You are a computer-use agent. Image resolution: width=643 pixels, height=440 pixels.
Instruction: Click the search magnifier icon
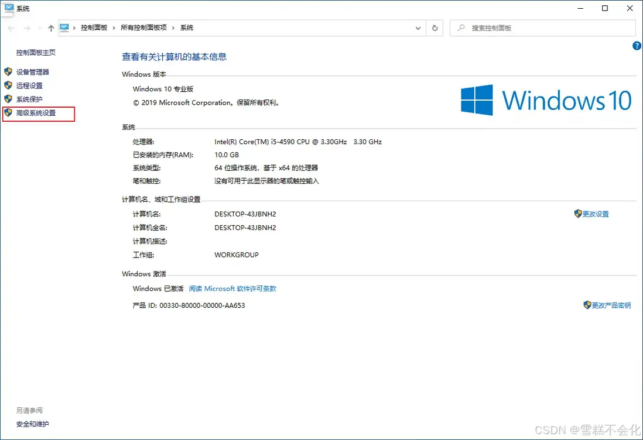(461, 28)
